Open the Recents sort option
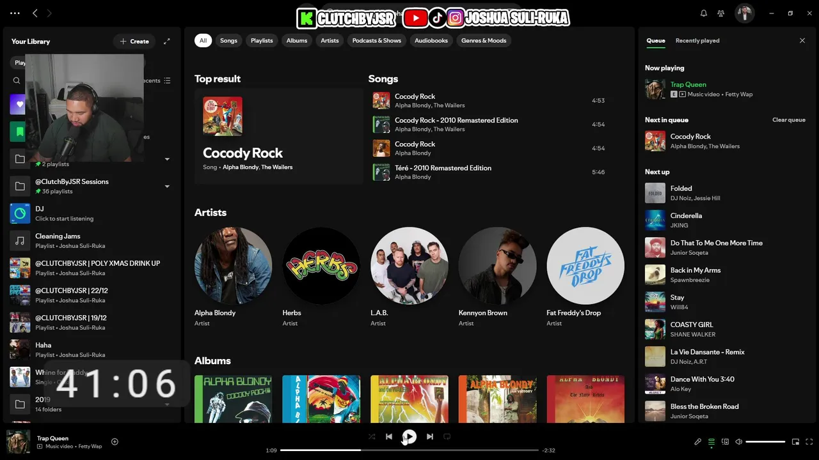Screen dimensions: 819x460 [x=152, y=80]
